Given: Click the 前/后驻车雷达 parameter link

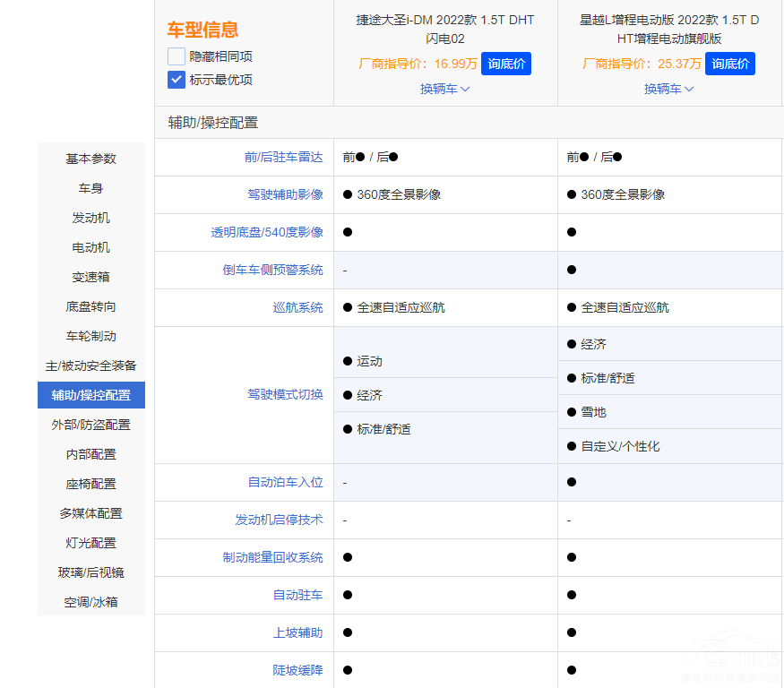Looking at the screenshot, I should (x=283, y=157).
